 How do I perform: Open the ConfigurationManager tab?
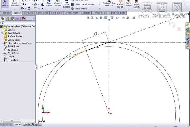pyautogui.click(x=13, y=19)
